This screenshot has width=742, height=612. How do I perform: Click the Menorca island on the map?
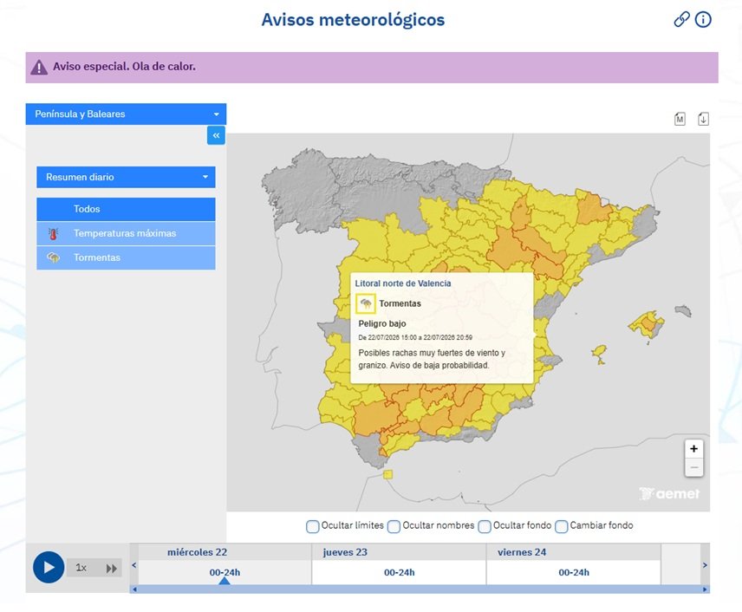pyautogui.click(x=683, y=311)
